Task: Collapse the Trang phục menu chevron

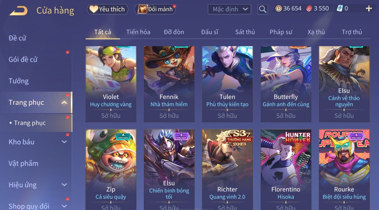Action: [x=64, y=102]
